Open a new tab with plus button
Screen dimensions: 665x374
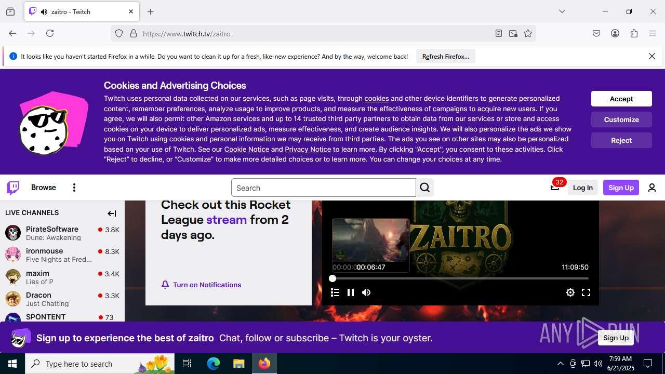pos(151,11)
